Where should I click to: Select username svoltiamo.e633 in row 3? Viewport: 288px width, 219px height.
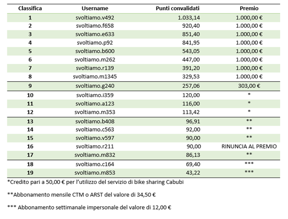(95, 34)
